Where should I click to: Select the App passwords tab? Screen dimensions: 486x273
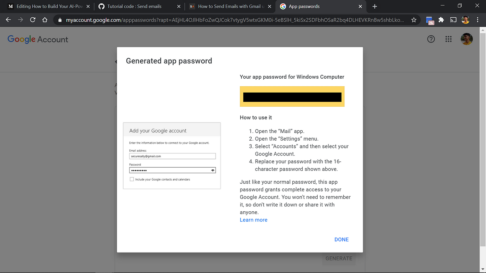[x=321, y=6]
